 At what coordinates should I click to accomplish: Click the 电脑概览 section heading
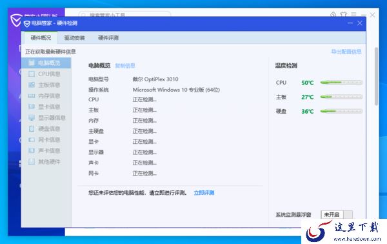pos(99,66)
